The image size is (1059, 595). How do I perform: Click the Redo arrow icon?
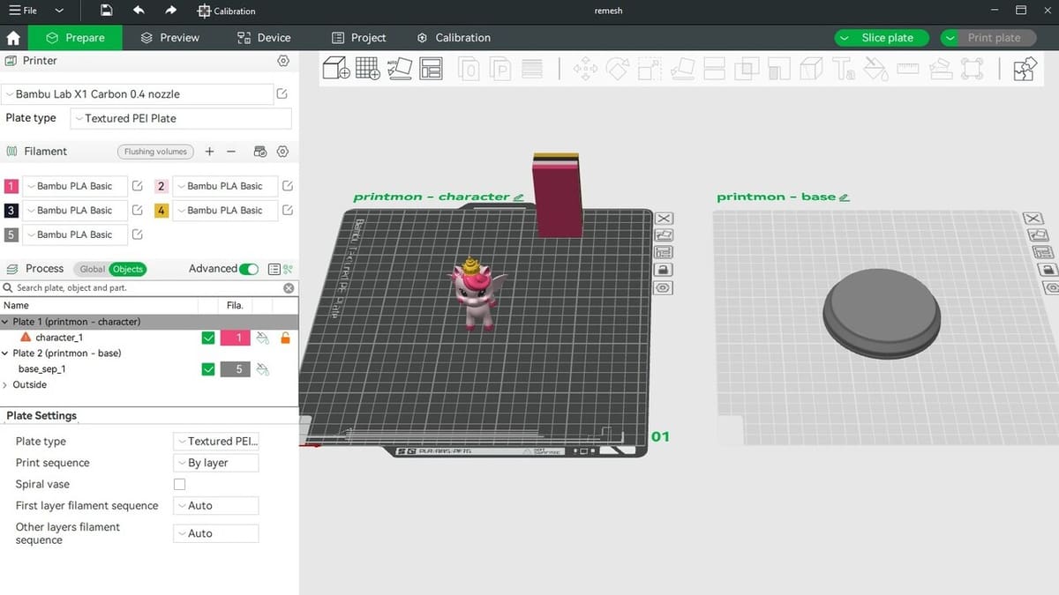point(170,11)
